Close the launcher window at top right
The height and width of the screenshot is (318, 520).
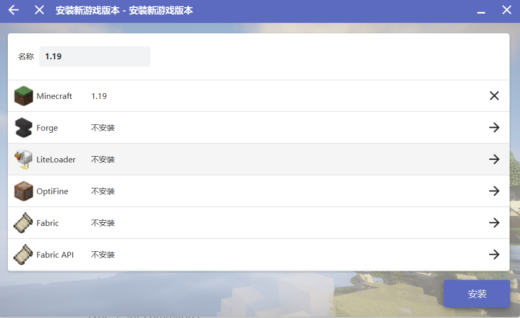(507, 10)
